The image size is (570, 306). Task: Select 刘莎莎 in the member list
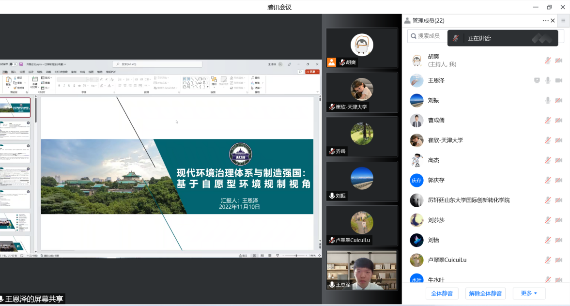[x=436, y=220]
